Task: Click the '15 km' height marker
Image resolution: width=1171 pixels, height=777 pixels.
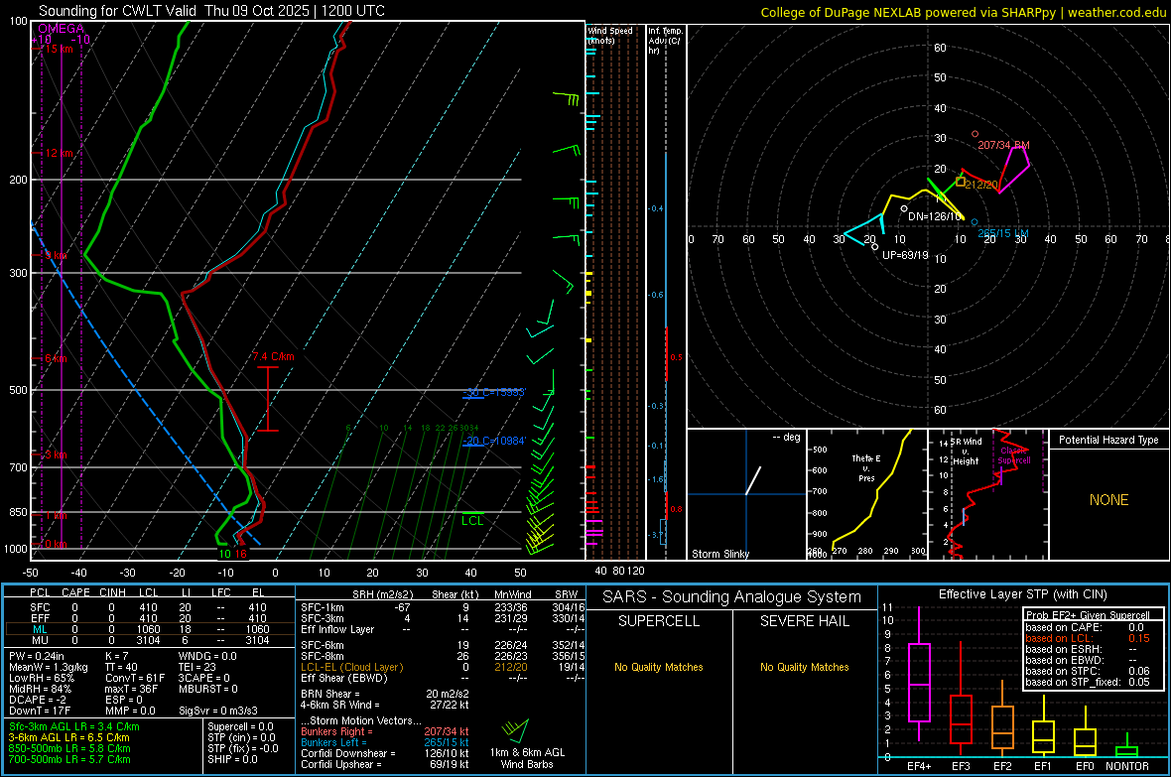Action: pyautogui.click(x=59, y=49)
